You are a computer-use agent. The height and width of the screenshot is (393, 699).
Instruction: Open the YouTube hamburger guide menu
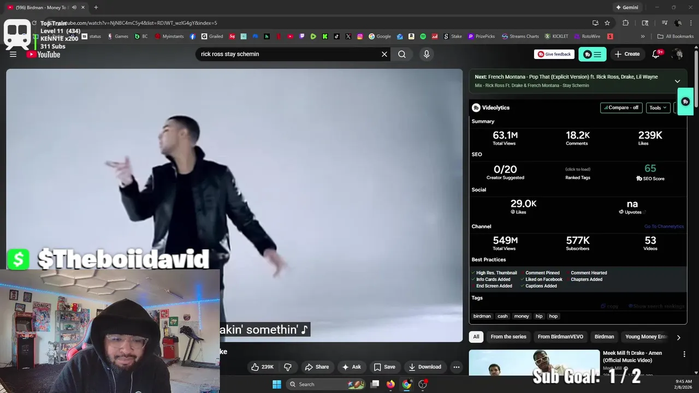coord(13,54)
